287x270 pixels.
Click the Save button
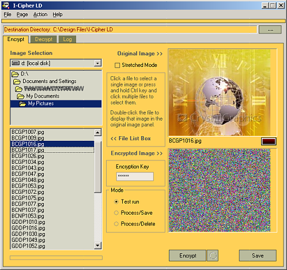(x=258, y=256)
